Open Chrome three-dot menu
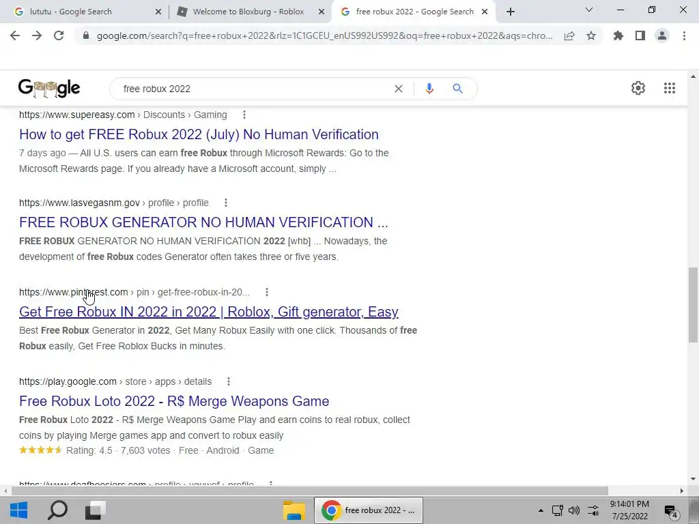 pos(684,35)
